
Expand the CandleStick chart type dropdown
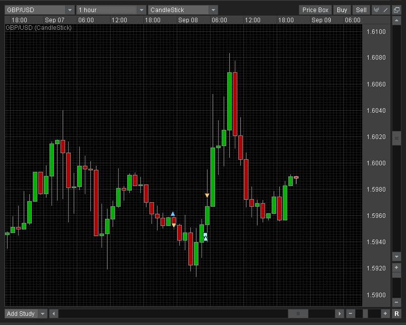click(x=213, y=10)
